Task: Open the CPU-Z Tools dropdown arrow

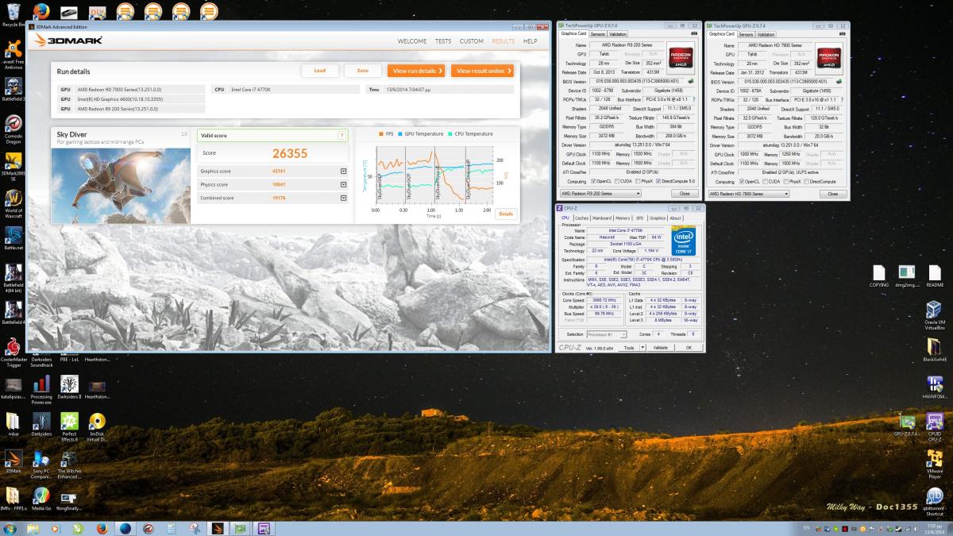Action: pos(641,348)
